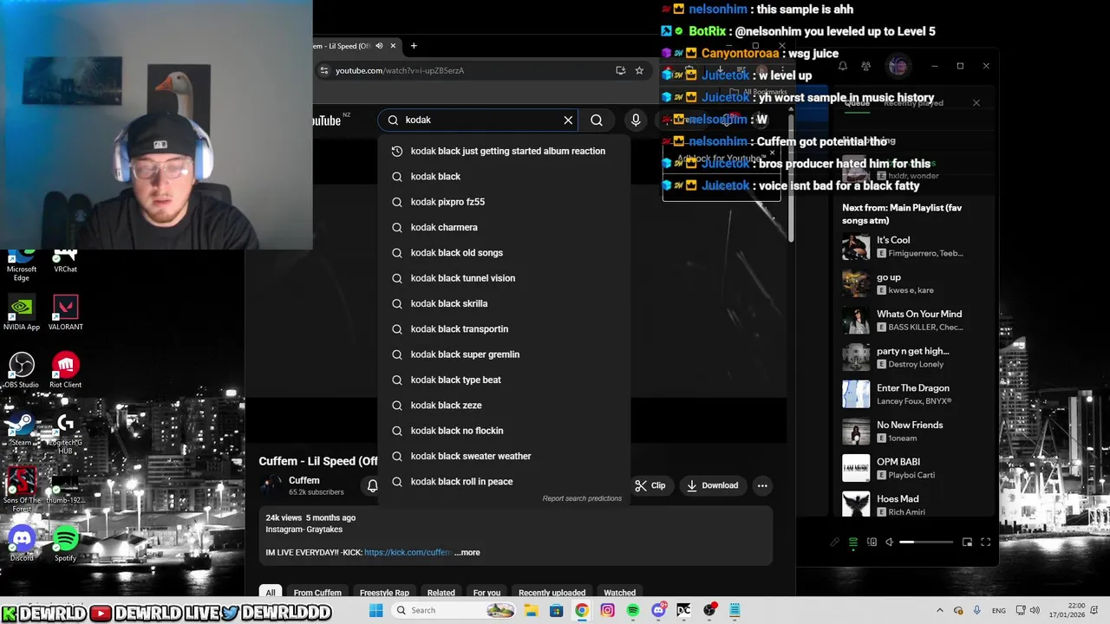1110x624 pixels.
Task: Expand description with ...more
Action: click(467, 552)
